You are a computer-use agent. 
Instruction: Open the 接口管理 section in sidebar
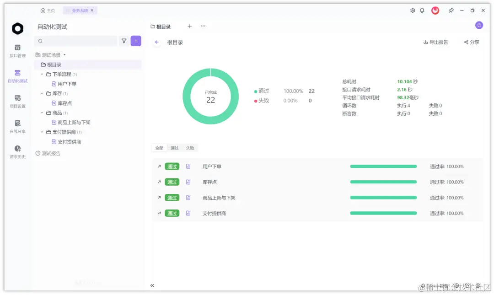(x=17, y=50)
